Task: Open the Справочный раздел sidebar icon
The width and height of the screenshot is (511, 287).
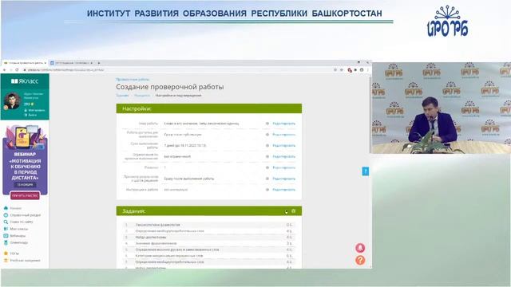Action: [x=6, y=215]
